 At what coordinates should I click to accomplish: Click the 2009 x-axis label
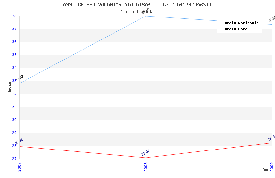tap(272, 167)
